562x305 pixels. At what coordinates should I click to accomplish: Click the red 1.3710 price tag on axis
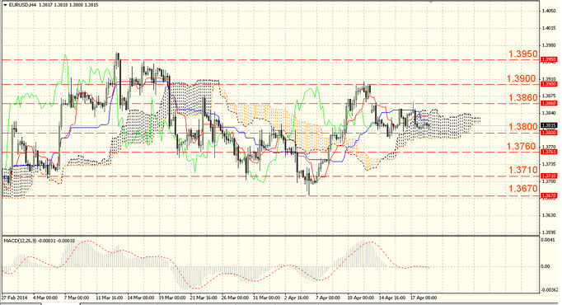pyautogui.click(x=549, y=176)
